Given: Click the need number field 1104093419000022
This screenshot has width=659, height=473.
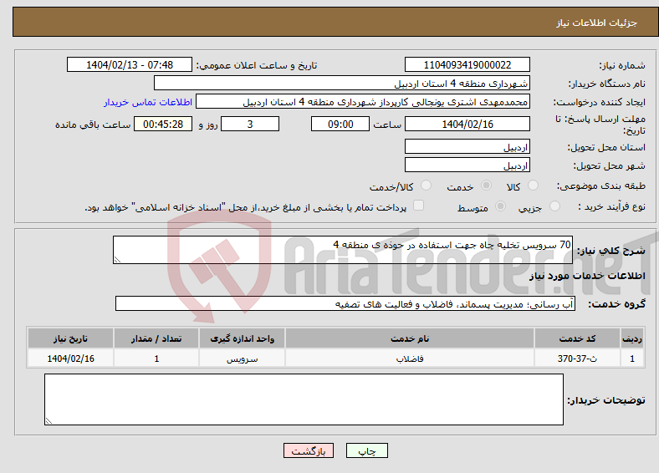Looking at the screenshot, I should point(467,64).
